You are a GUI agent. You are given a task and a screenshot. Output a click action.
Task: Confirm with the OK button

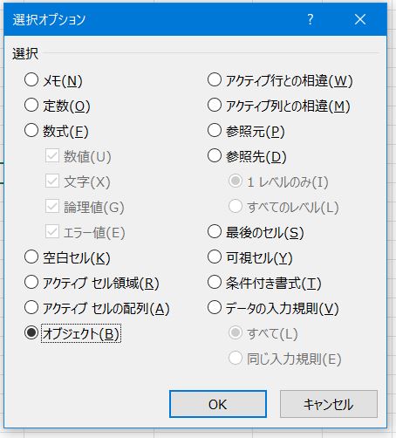[x=218, y=404]
